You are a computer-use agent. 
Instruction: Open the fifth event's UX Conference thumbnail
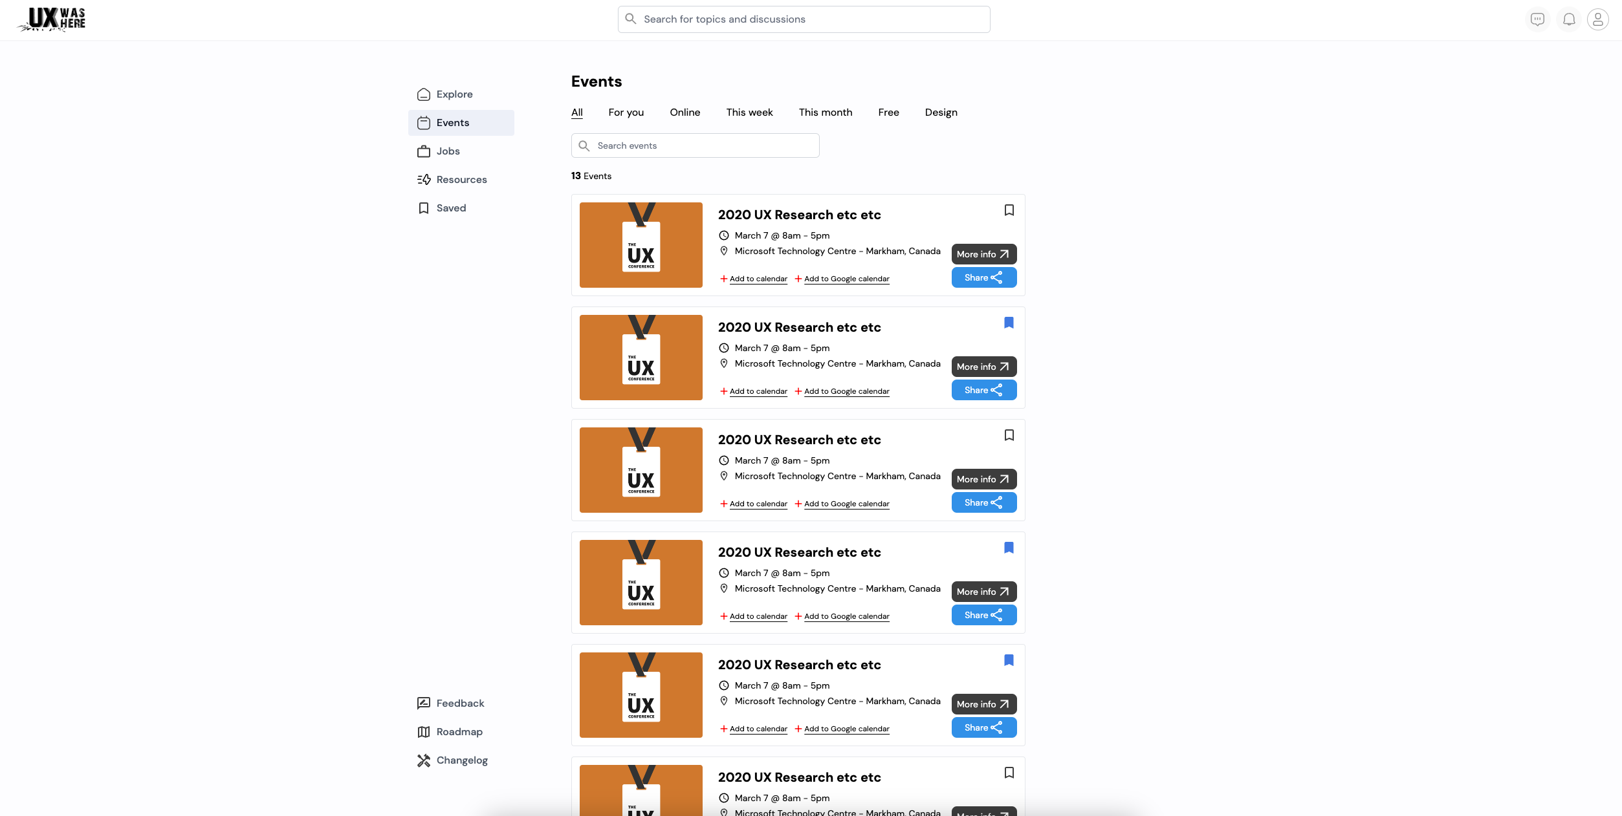coord(641,695)
